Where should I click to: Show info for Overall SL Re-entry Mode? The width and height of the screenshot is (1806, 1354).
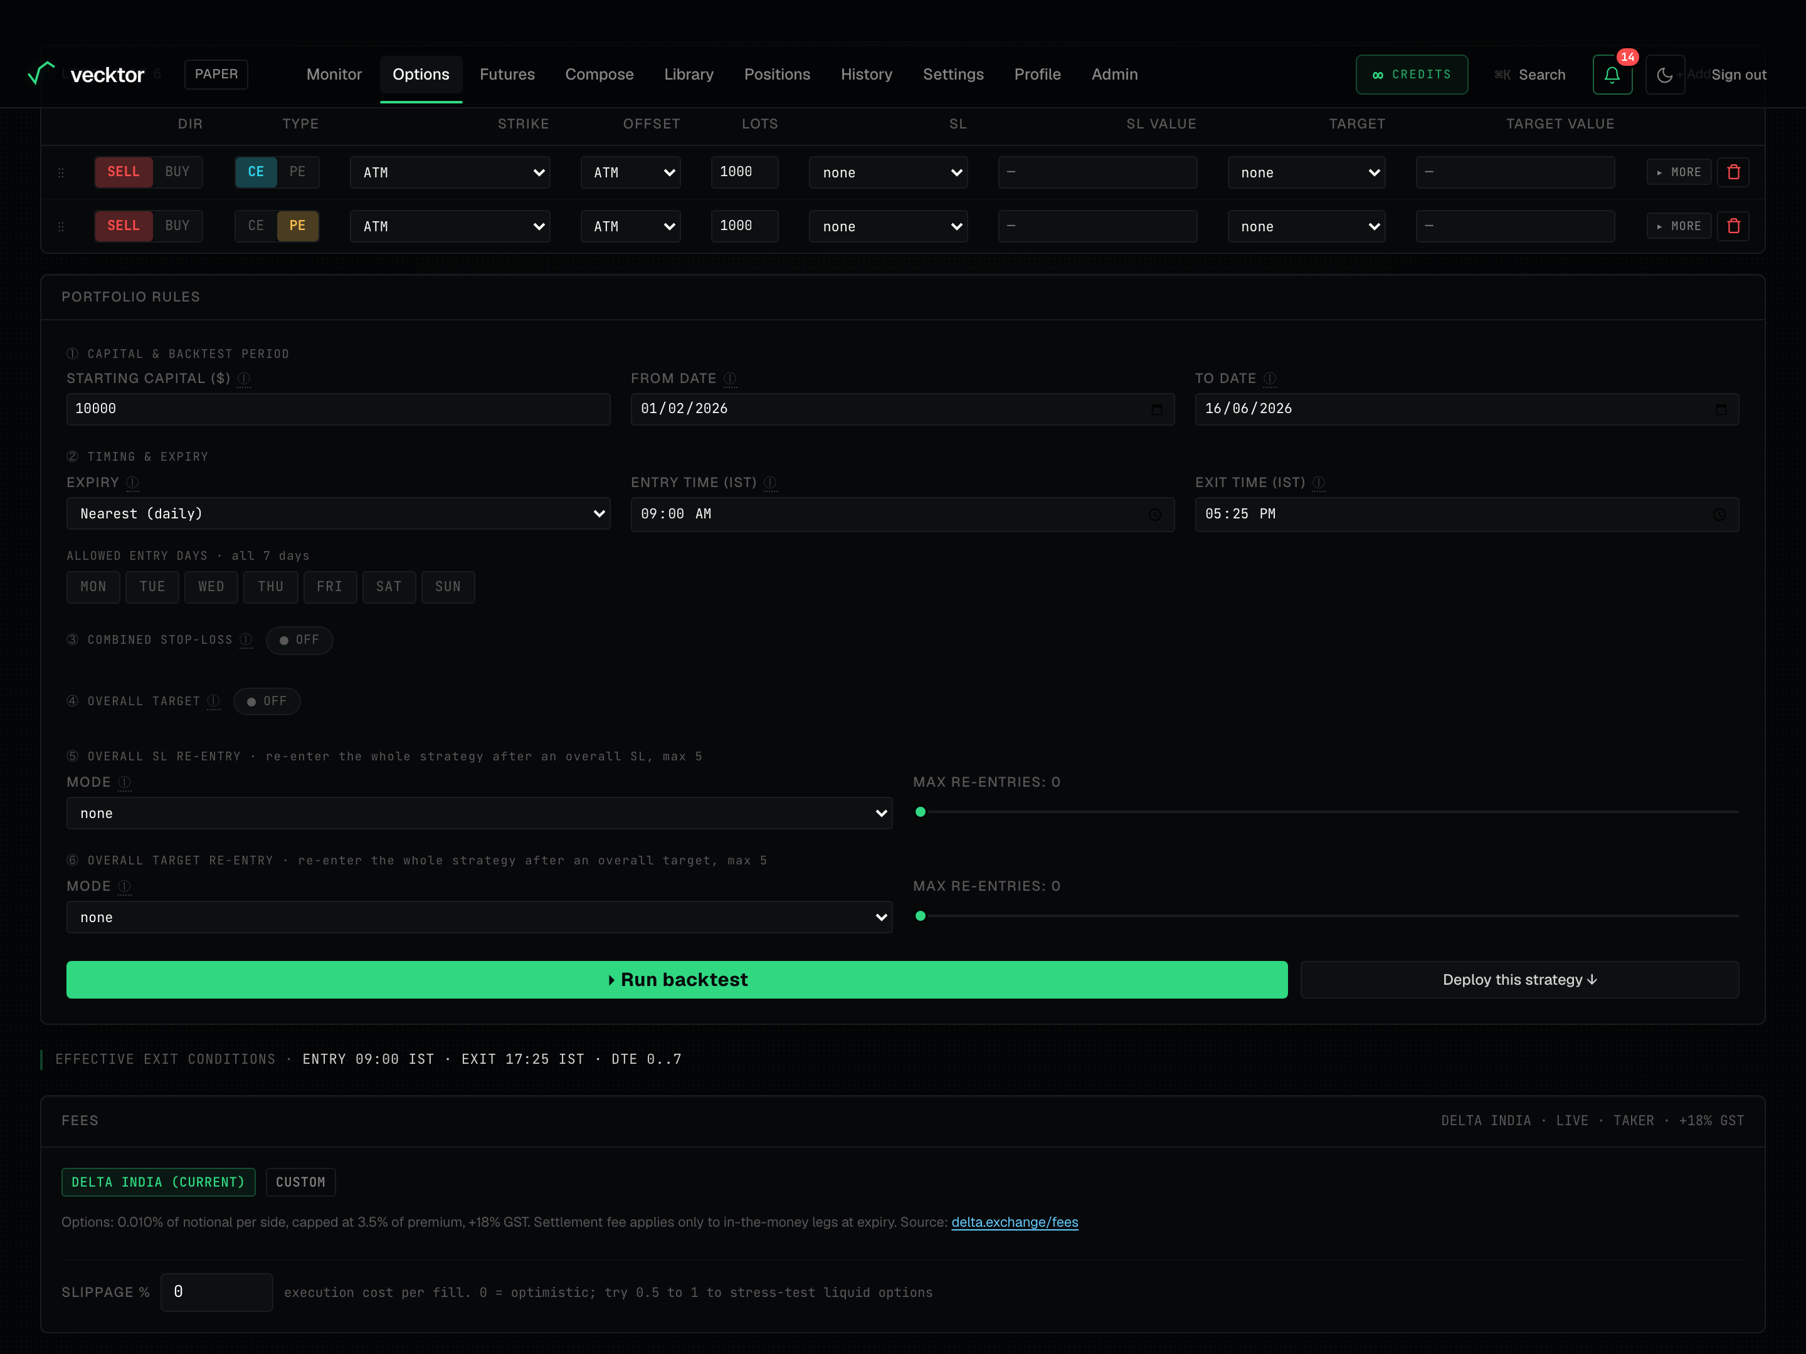[x=124, y=782]
